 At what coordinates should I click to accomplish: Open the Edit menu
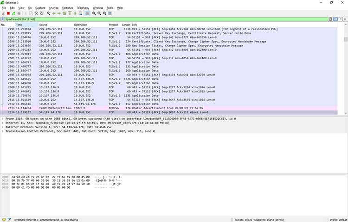[x=12, y=8]
